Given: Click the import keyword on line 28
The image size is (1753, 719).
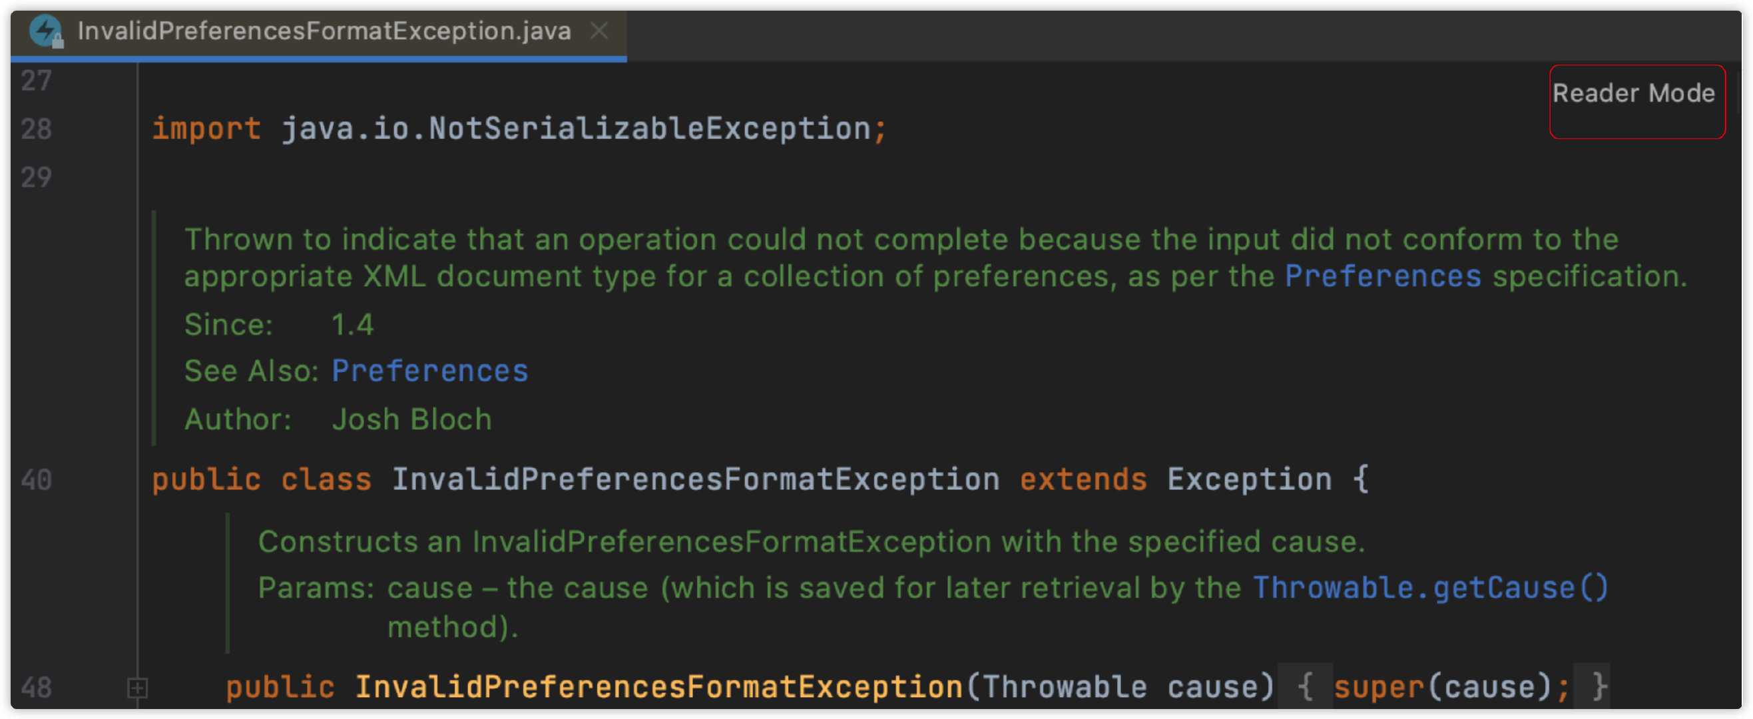Looking at the screenshot, I should [x=206, y=129].
